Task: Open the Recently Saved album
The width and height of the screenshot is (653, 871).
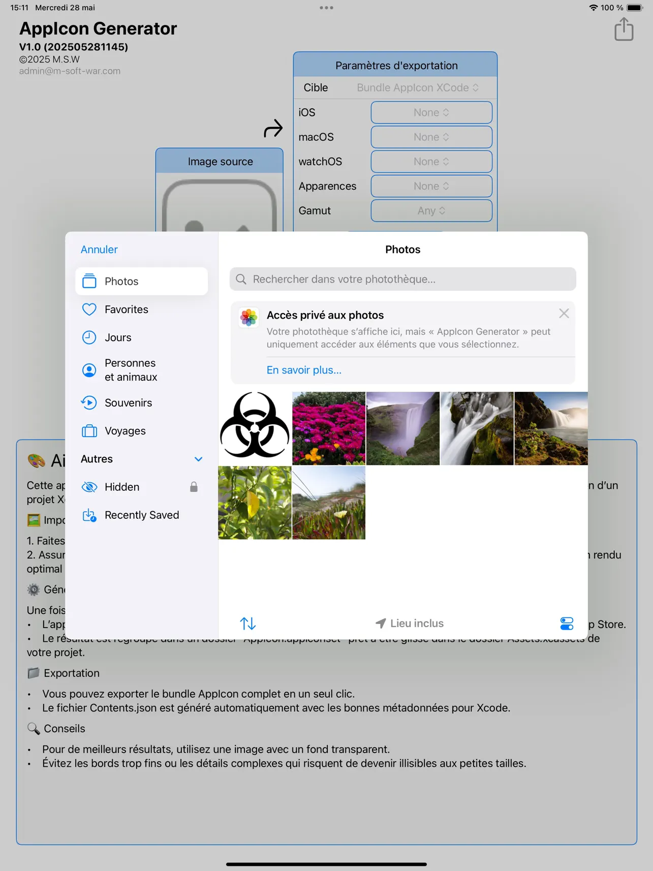Action: pos(141,515)
